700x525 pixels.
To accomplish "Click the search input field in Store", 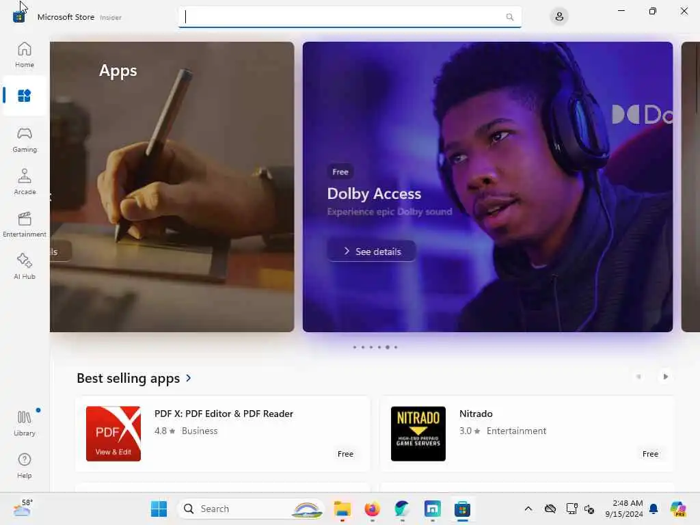I will pyautogui.click(x=349, y=17).
